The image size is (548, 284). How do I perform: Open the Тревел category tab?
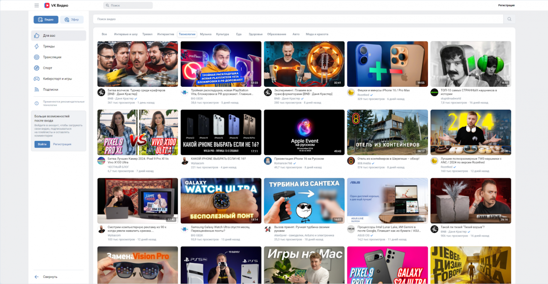147,34
